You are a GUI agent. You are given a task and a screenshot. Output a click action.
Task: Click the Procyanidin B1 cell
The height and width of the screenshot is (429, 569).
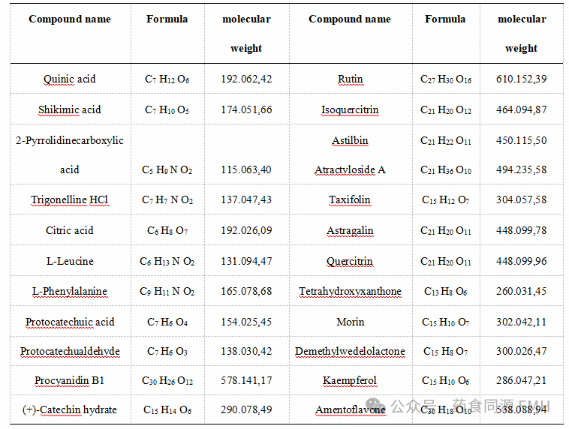click(x=70, y=381)
